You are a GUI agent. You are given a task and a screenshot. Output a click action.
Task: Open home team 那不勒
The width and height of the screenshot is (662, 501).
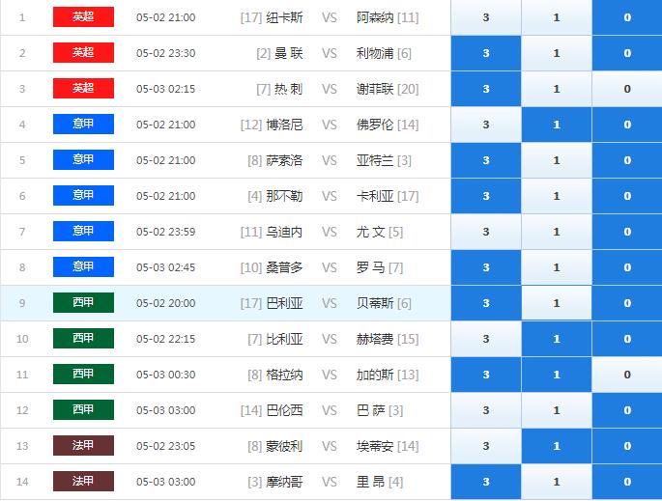[x=284, y=196]
